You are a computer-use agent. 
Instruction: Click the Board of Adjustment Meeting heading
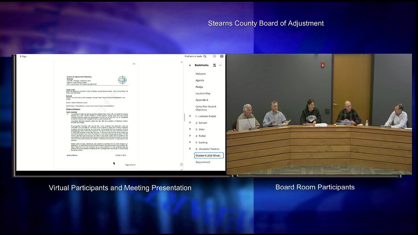(x=79, y=77)
